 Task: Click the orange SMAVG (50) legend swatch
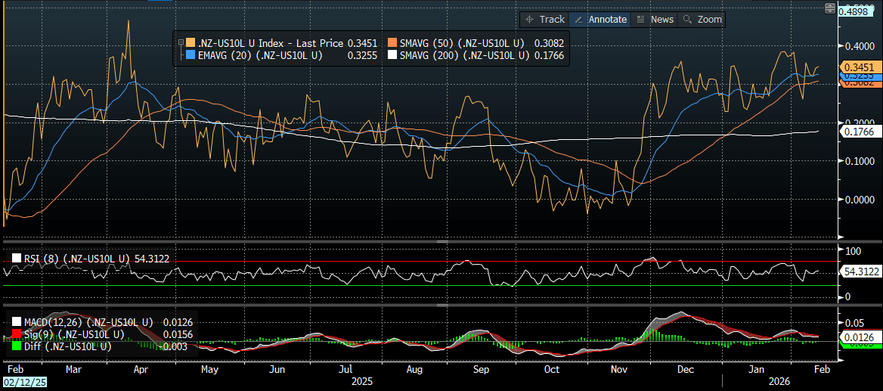click(x=392, y=43)
